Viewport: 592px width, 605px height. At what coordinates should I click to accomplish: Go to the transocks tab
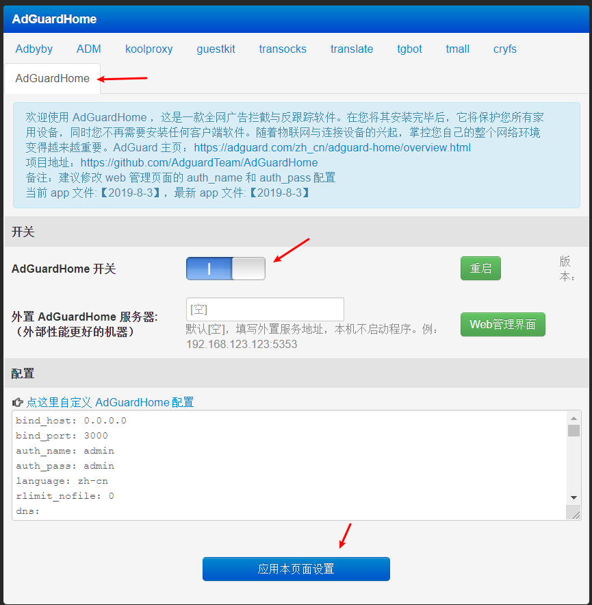coord(283,49)
